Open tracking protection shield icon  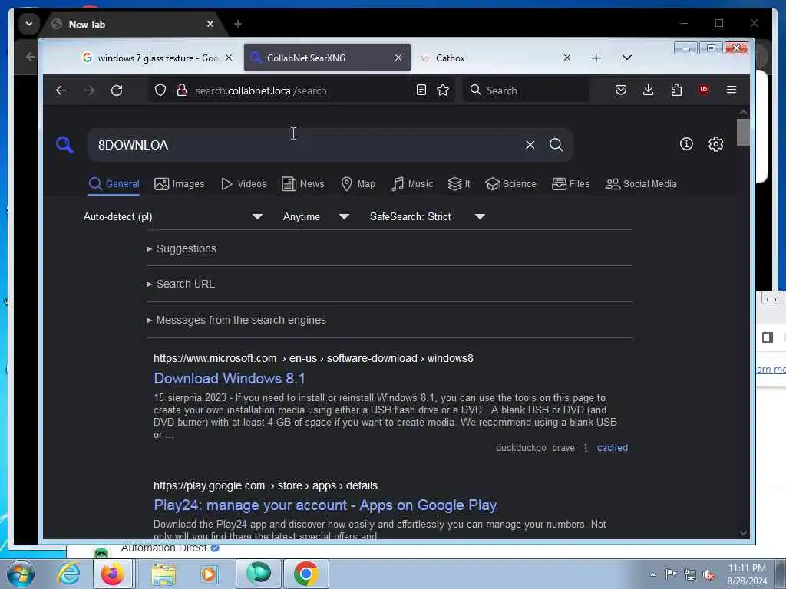click(x=160, y=90)
